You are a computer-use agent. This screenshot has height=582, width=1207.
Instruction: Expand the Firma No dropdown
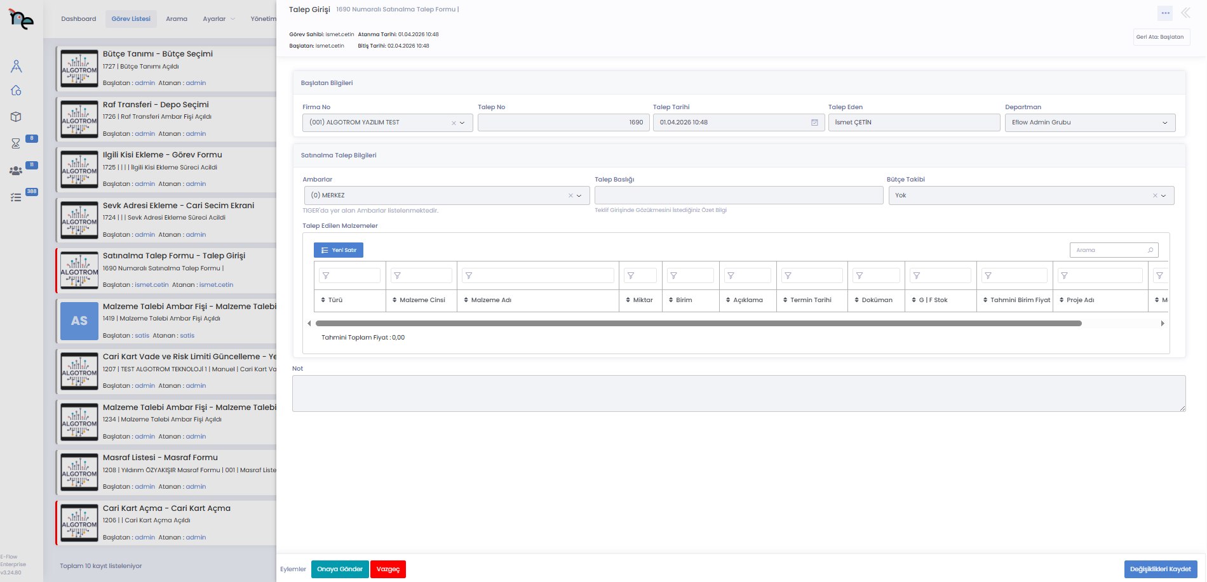point(462,123)
